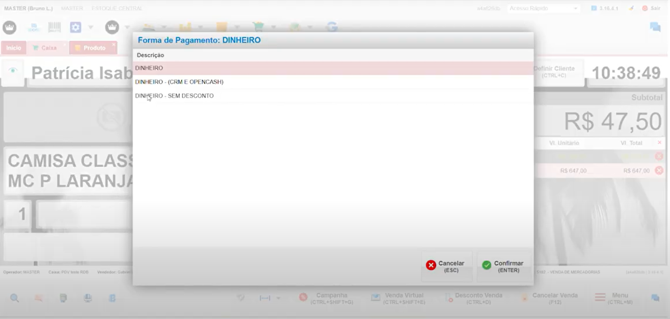Click the first crown logo icon
The height and width of the screenshot is (319, 670).
point(10,27)
